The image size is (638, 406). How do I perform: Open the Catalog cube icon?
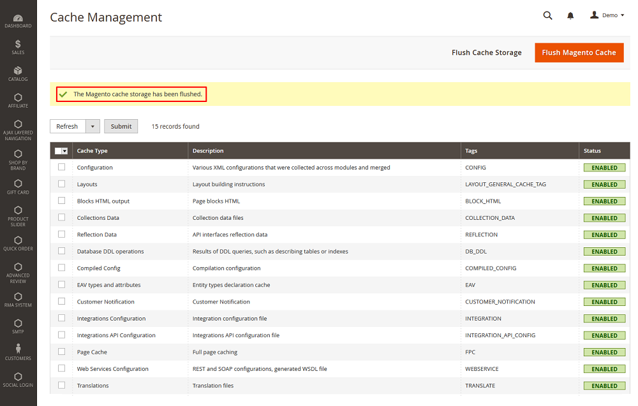pyautogui.click(x=18, y=73)
